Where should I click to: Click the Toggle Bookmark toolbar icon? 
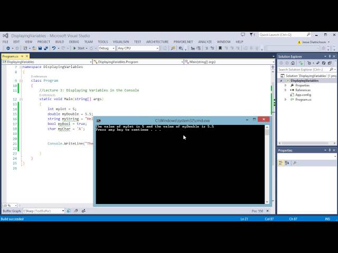(x=220, y=48)
